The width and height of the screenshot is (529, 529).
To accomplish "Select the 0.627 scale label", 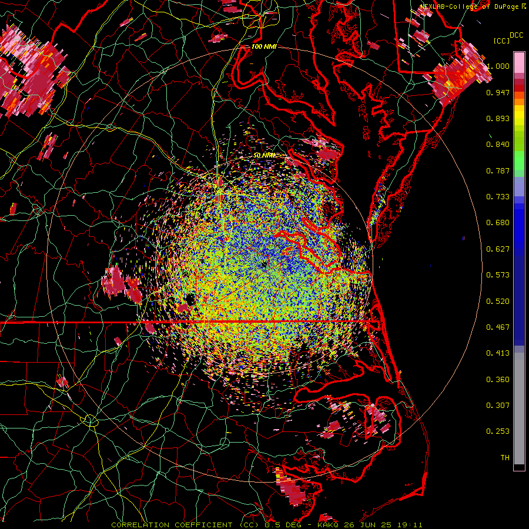I will [498, 249].
